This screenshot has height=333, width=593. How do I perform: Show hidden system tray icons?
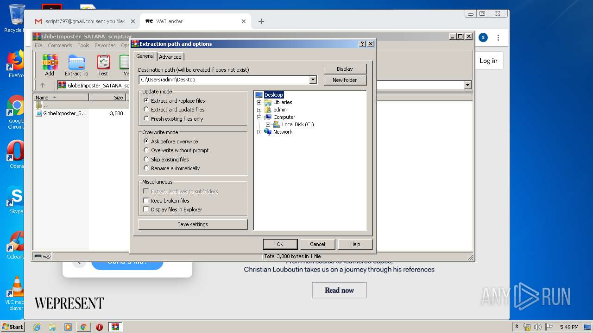pyautogui.click(x=517, y=327)
